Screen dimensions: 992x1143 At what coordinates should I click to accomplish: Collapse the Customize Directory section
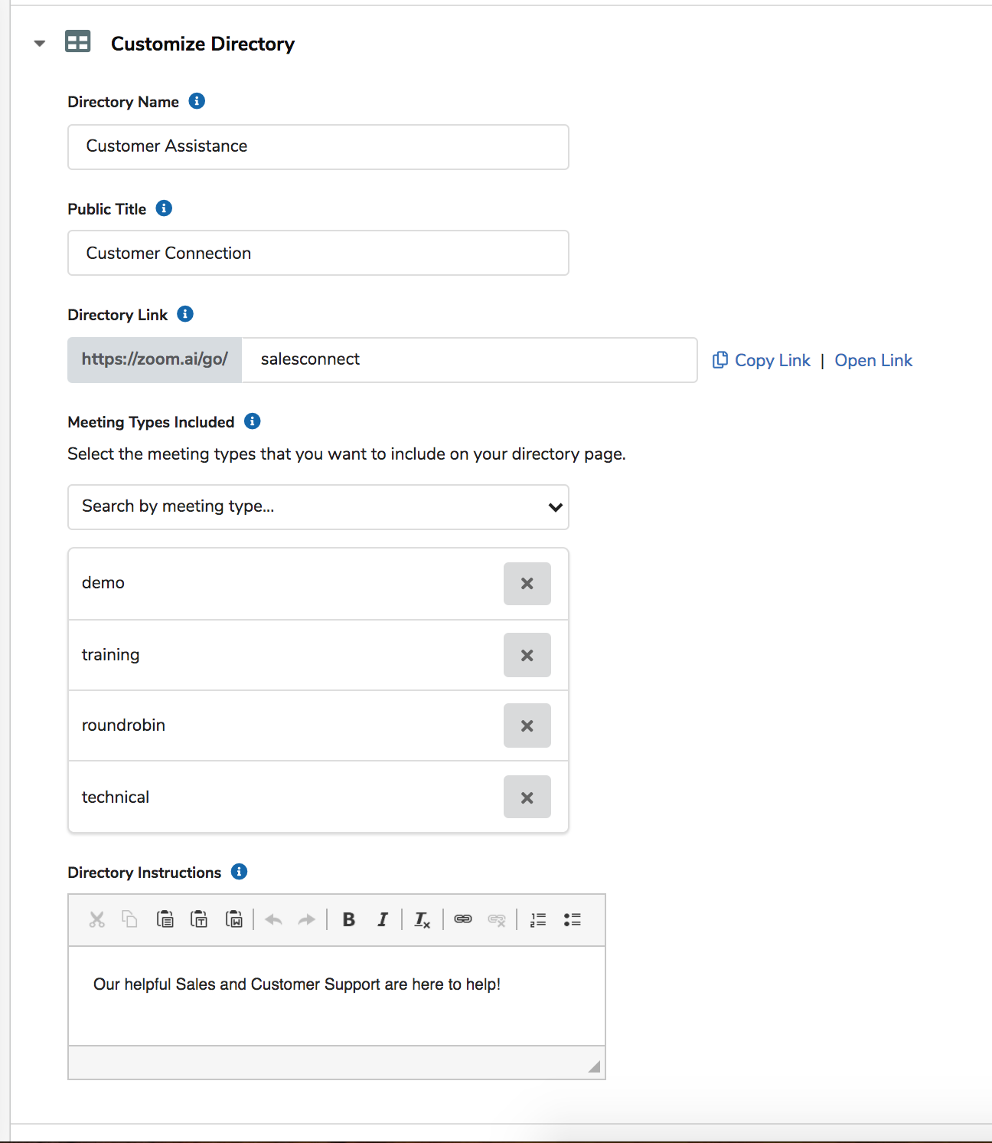click(x=40, y=44)
